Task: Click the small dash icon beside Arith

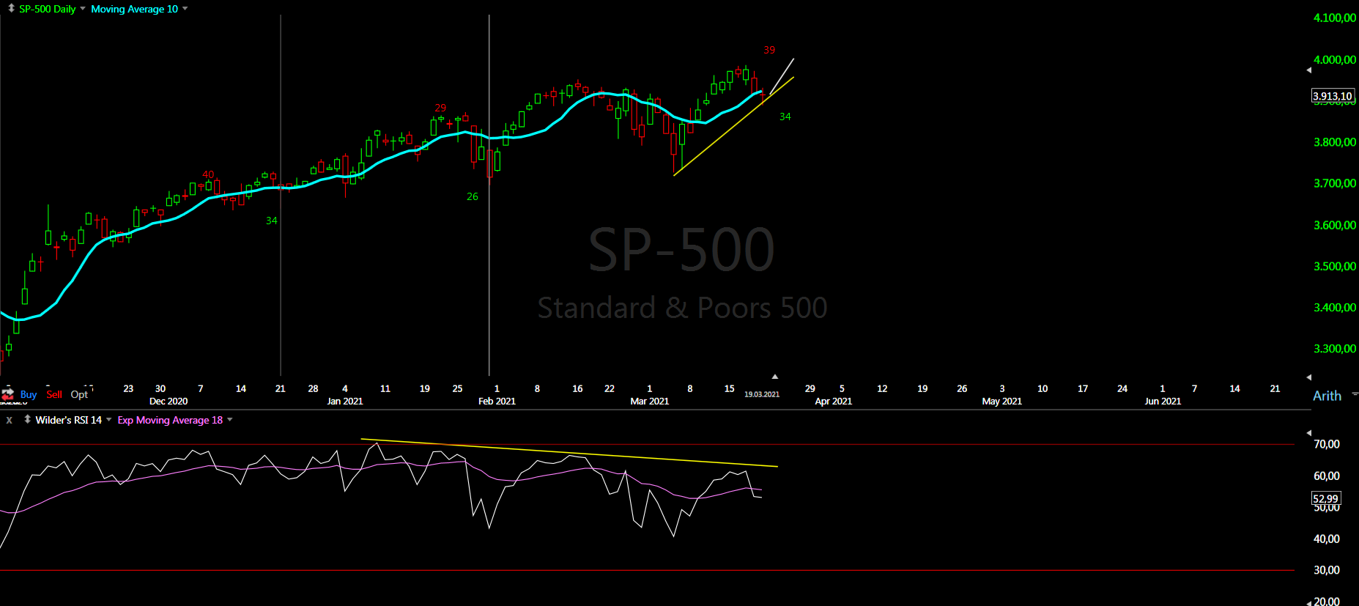Action: coord(1355,394)
